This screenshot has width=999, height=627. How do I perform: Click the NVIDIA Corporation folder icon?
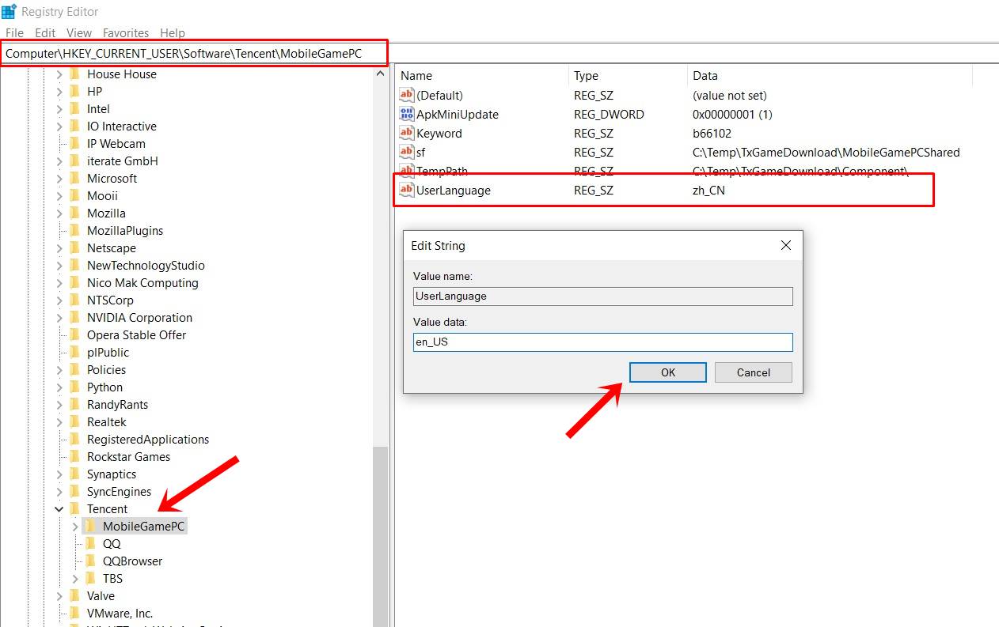point(75,317)
